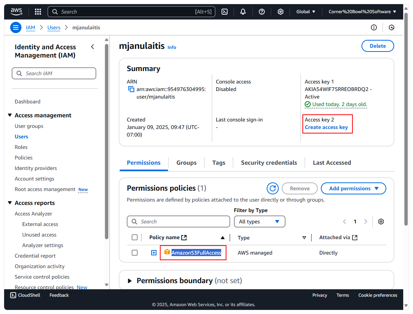The height and width of the screenshot is (314, 413).
Task: Toggle the select-all policies checkbox
Action: click(x=135, y=237)
